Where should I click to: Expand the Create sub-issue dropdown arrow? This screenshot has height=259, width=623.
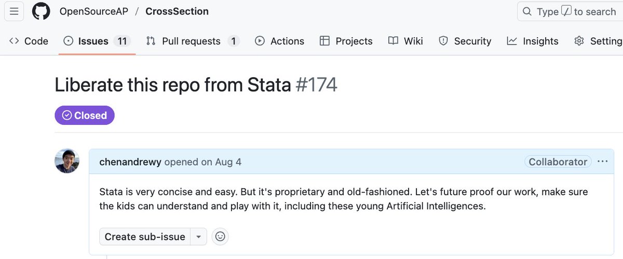click(198, 237)
